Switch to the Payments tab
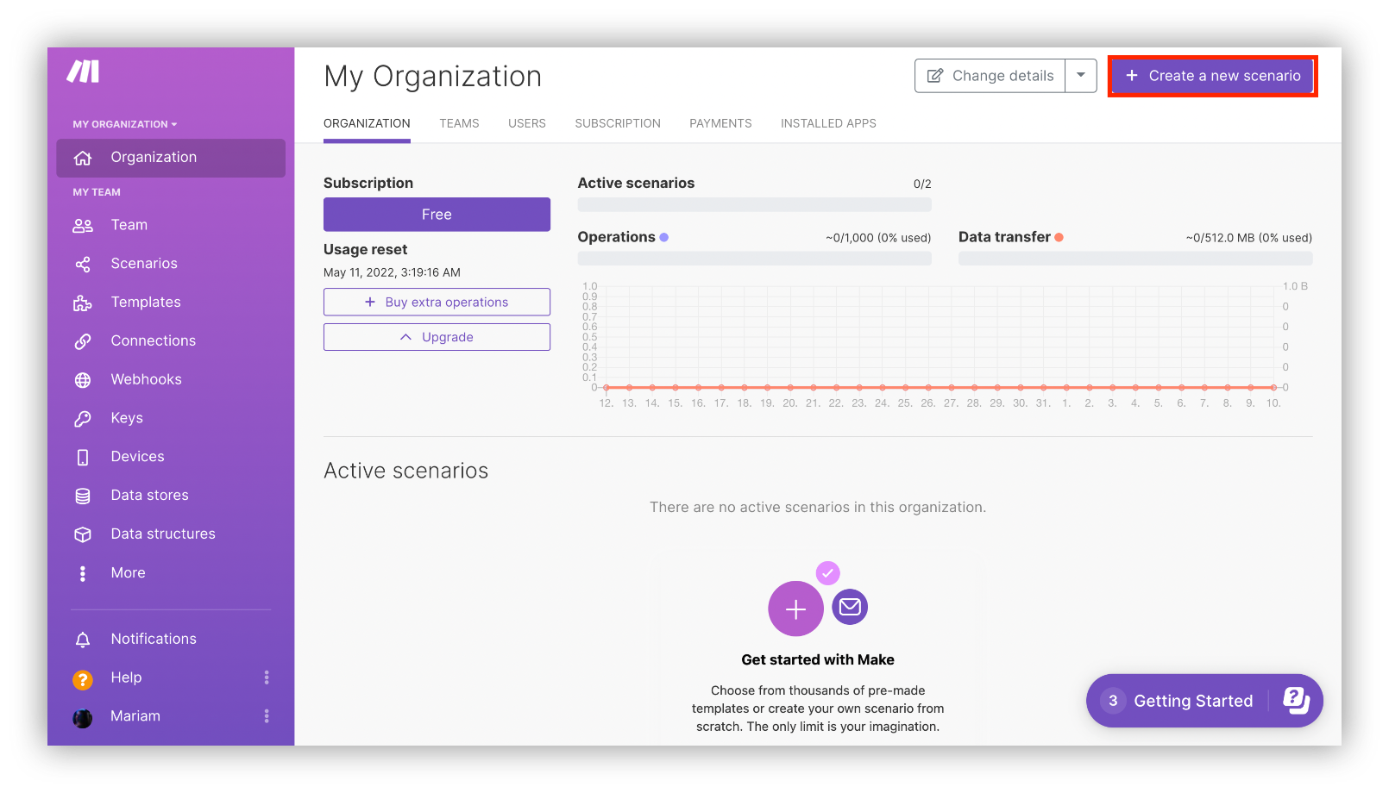The width and height of the screenshot is (1389, 793). [x=720, y=123]
